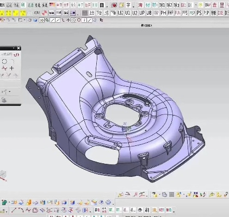Select the spline points tool in floating panel
This screenshot has width=229, height=217.
pyautogui.click(x=4, y=68)
